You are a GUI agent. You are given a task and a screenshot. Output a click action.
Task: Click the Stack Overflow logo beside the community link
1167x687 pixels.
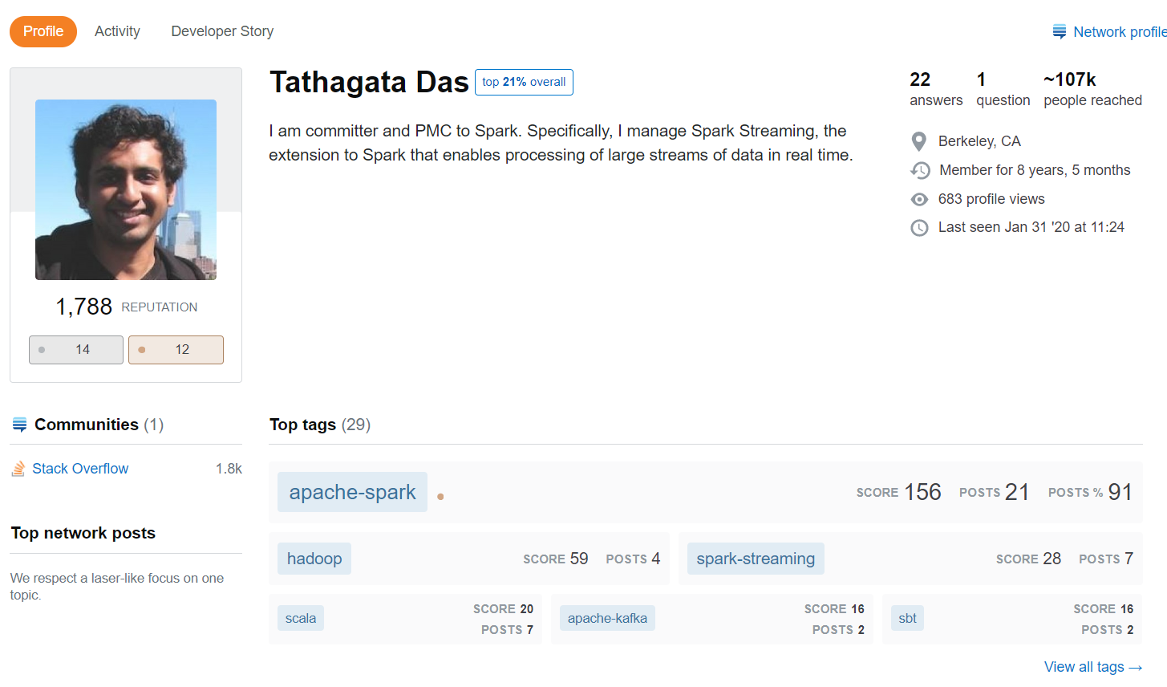click(18, 468)
